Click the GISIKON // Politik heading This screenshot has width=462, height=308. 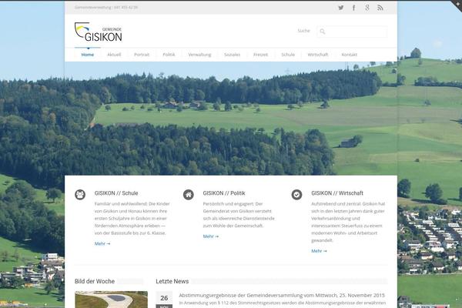pos(224,193)
